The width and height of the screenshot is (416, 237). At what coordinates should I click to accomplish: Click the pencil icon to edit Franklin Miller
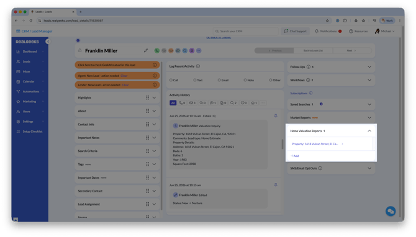click(146, 50)
